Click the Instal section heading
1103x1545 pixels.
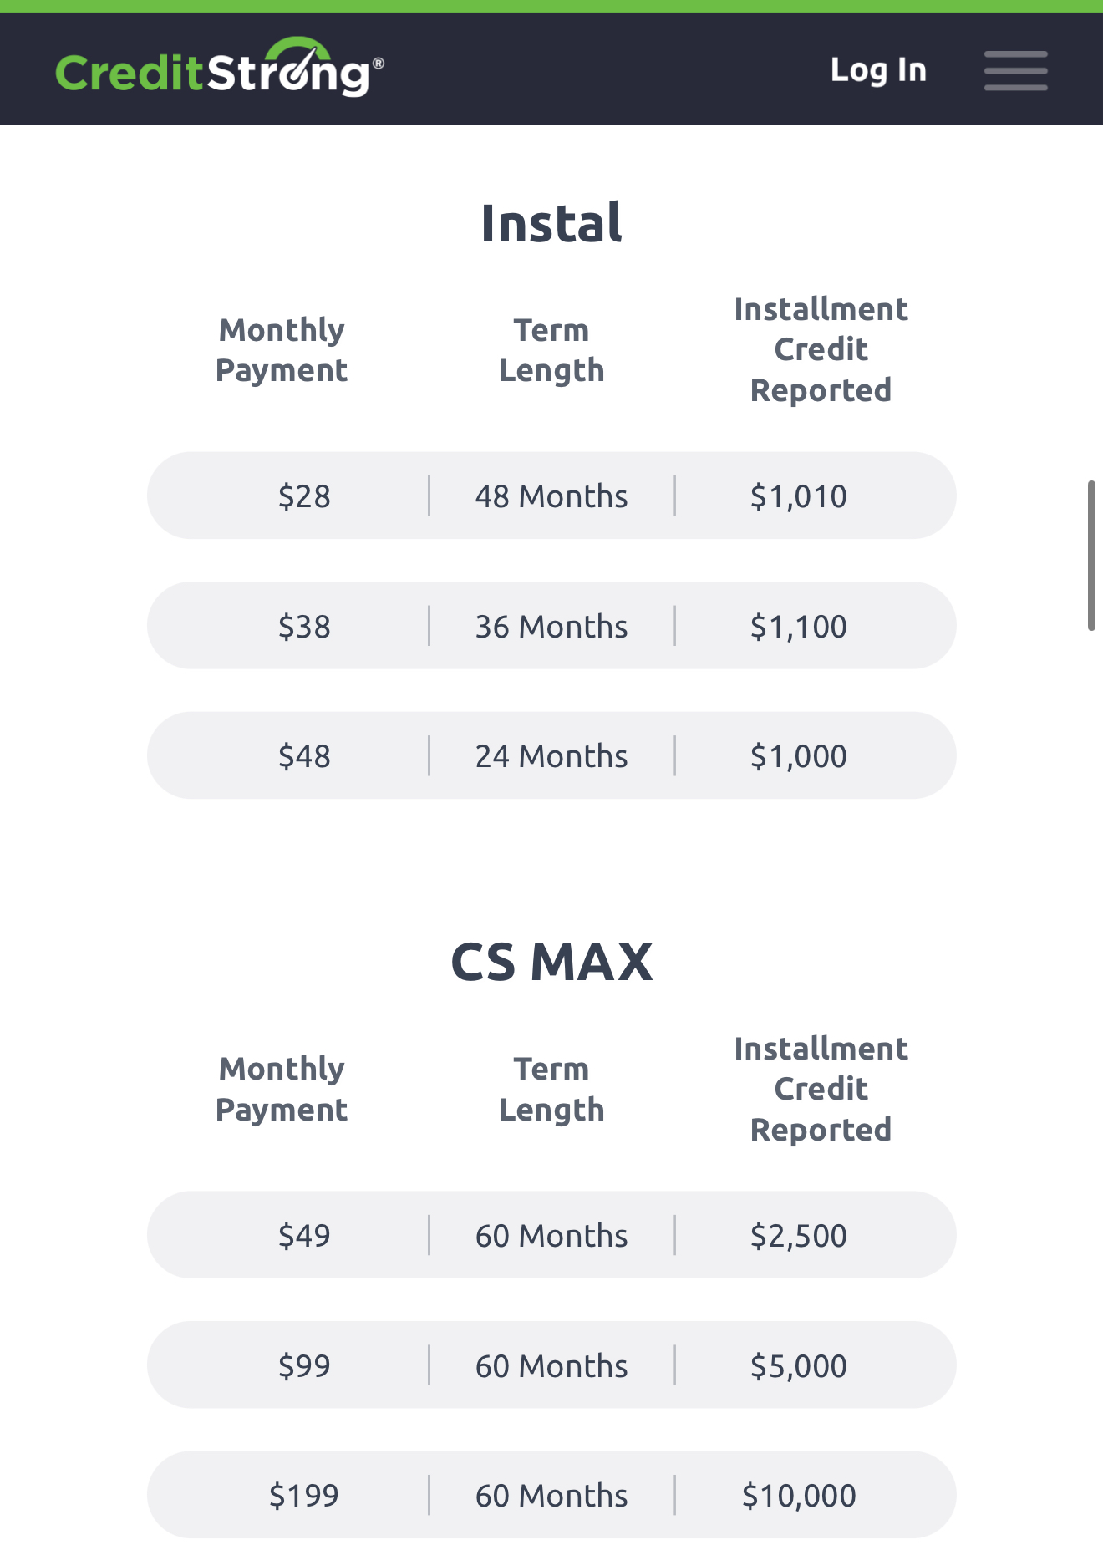click(x=551, y=221)
